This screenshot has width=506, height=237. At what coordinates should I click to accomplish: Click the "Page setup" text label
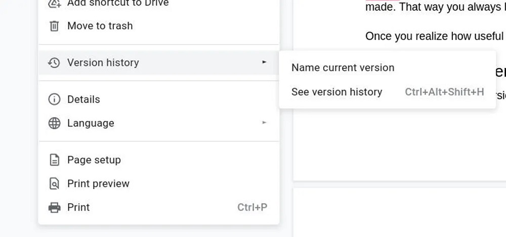click(x=94, y=160)
